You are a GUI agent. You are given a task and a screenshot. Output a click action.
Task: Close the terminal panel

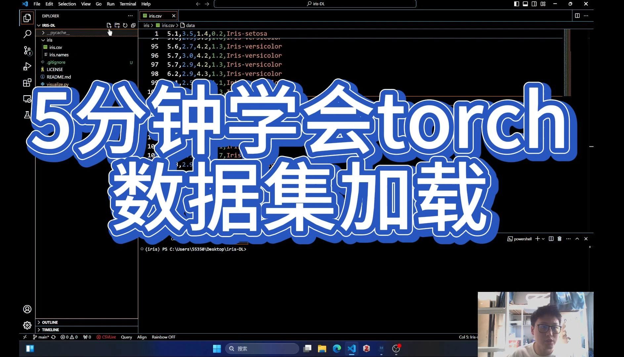pos(586,239)
